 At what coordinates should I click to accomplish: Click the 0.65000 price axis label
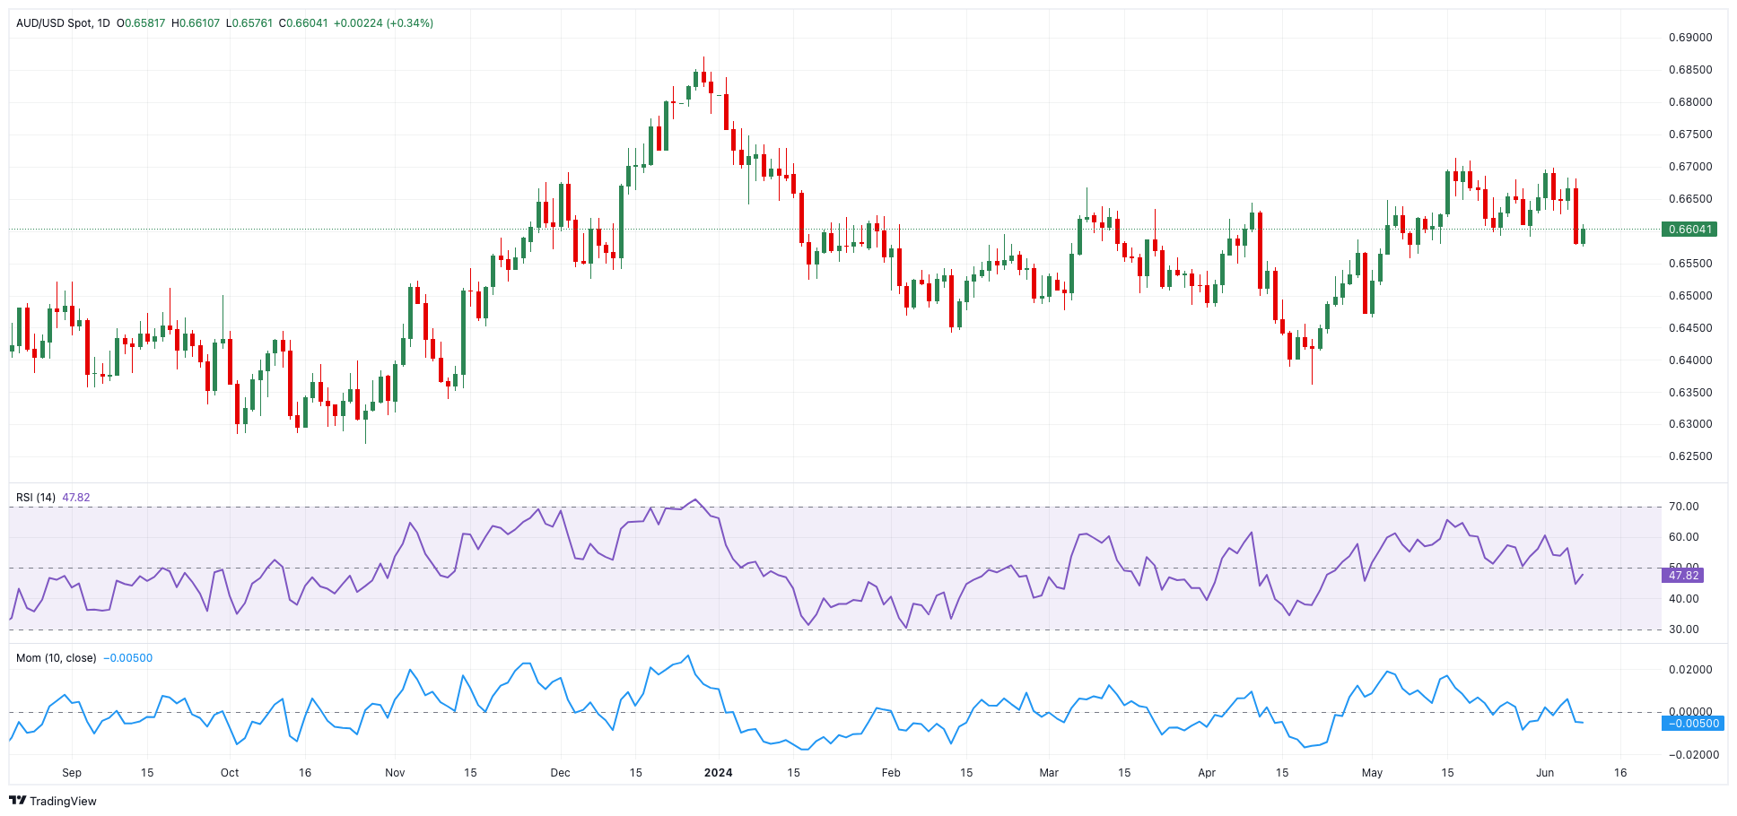click(x=1690, y=296)
